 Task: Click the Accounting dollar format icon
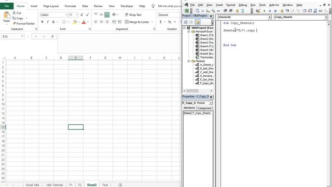(161, 22)
